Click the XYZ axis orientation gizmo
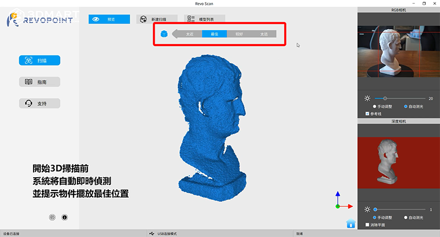The image size is (440, 237). [341, 202]
